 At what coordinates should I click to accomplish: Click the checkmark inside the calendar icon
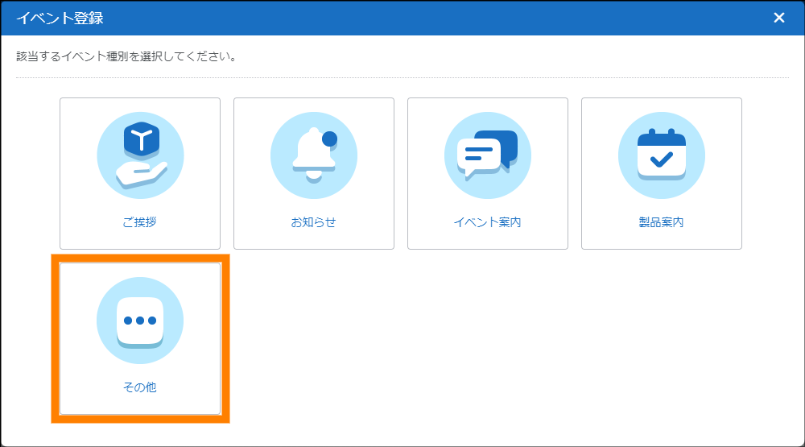tap(661, 159)
